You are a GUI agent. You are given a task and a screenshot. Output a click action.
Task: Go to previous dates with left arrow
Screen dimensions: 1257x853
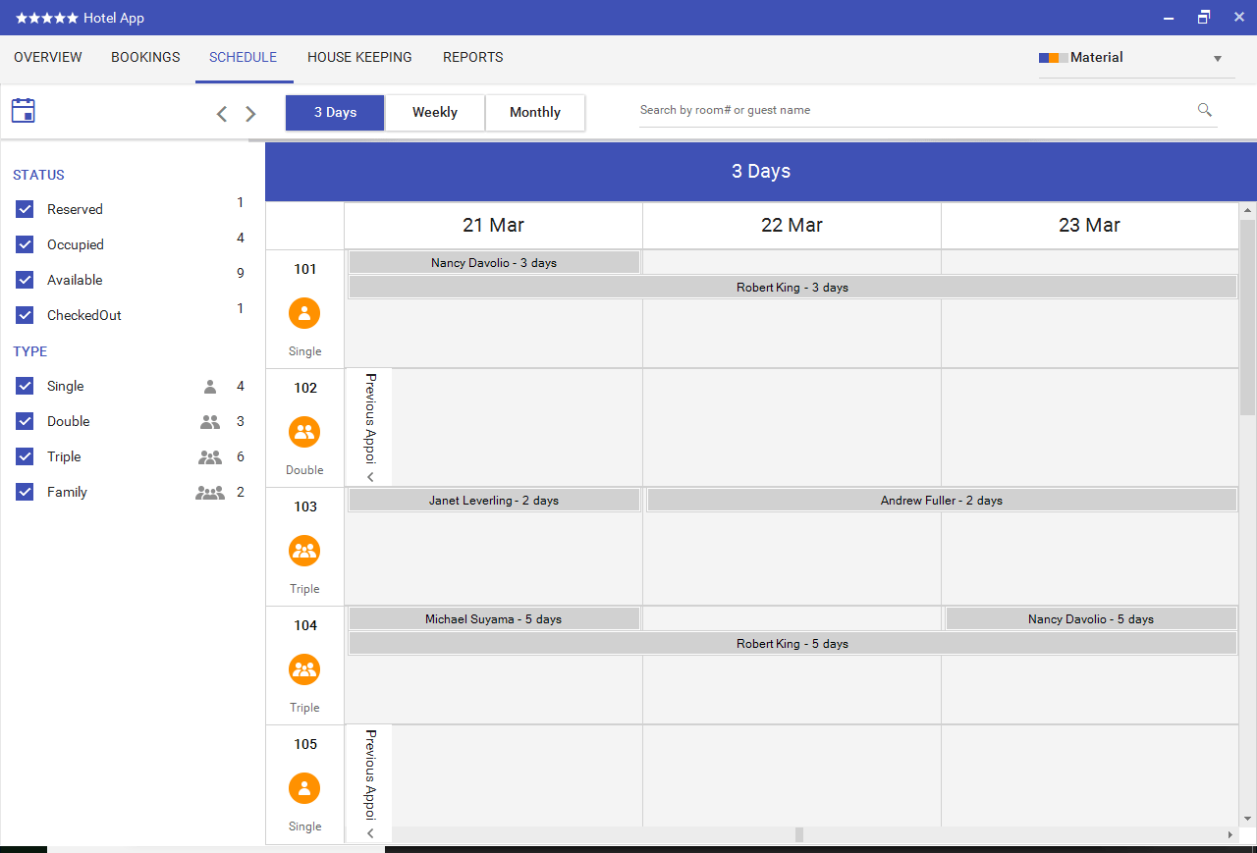(222, 114)
